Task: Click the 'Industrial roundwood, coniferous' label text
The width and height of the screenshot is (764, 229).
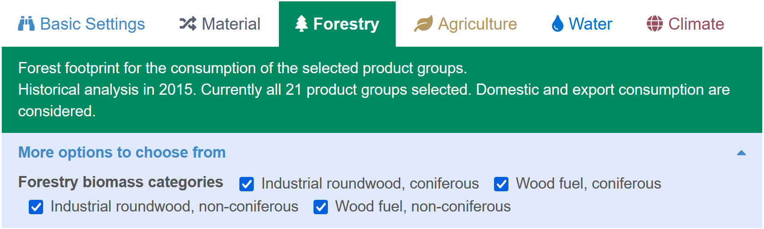Action: (x=370, y=184)
